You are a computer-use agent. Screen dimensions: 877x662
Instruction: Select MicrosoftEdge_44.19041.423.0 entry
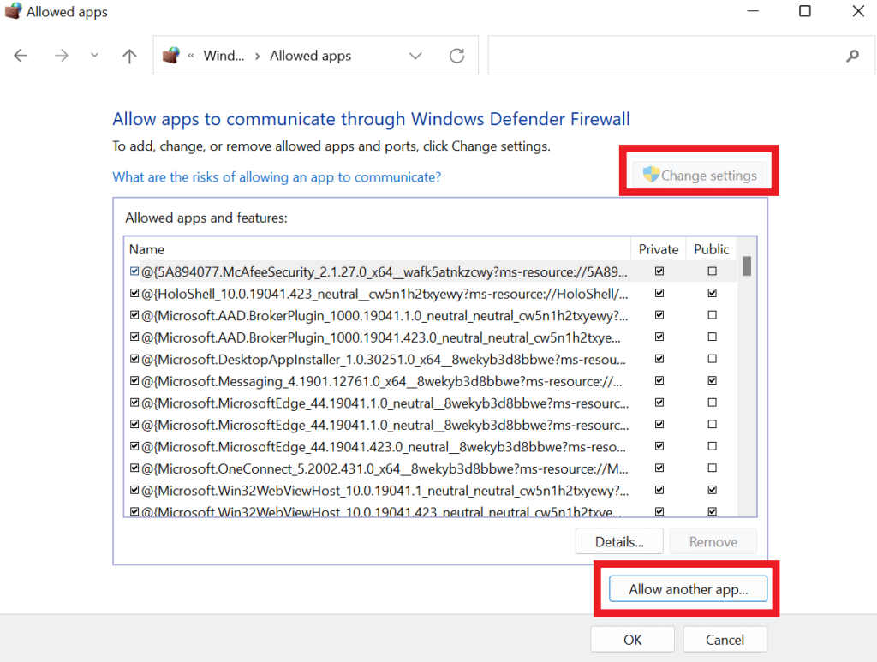click(x=384, y=447)
